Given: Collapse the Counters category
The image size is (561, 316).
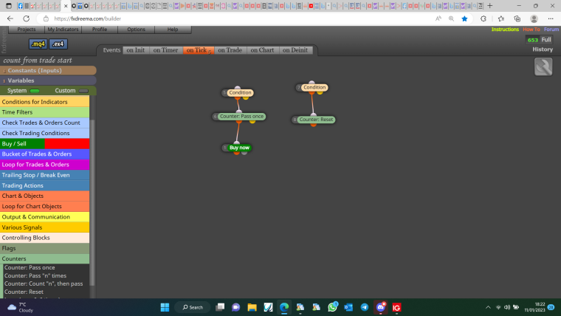Looking at the screenshot, I should 45,258.
